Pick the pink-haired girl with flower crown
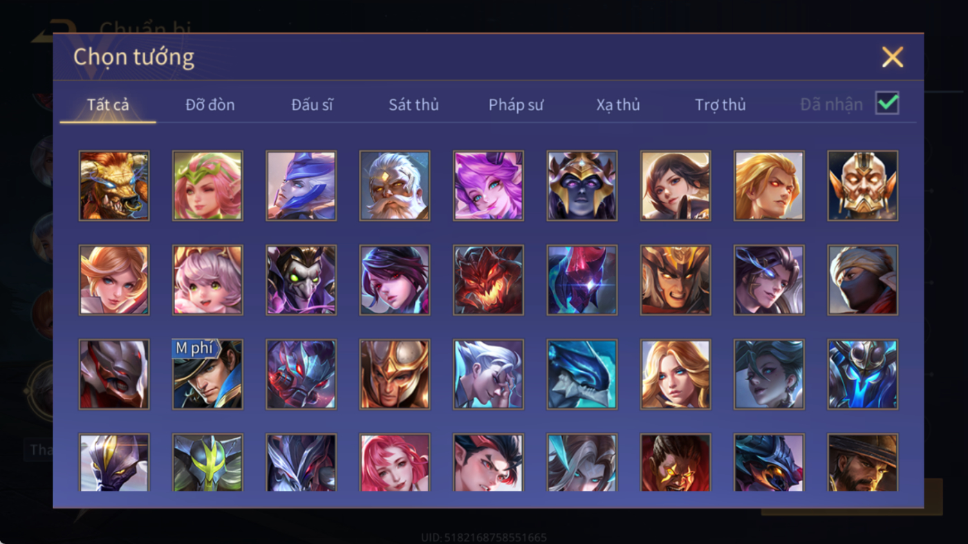968x544 pixels. click(207, 186)
